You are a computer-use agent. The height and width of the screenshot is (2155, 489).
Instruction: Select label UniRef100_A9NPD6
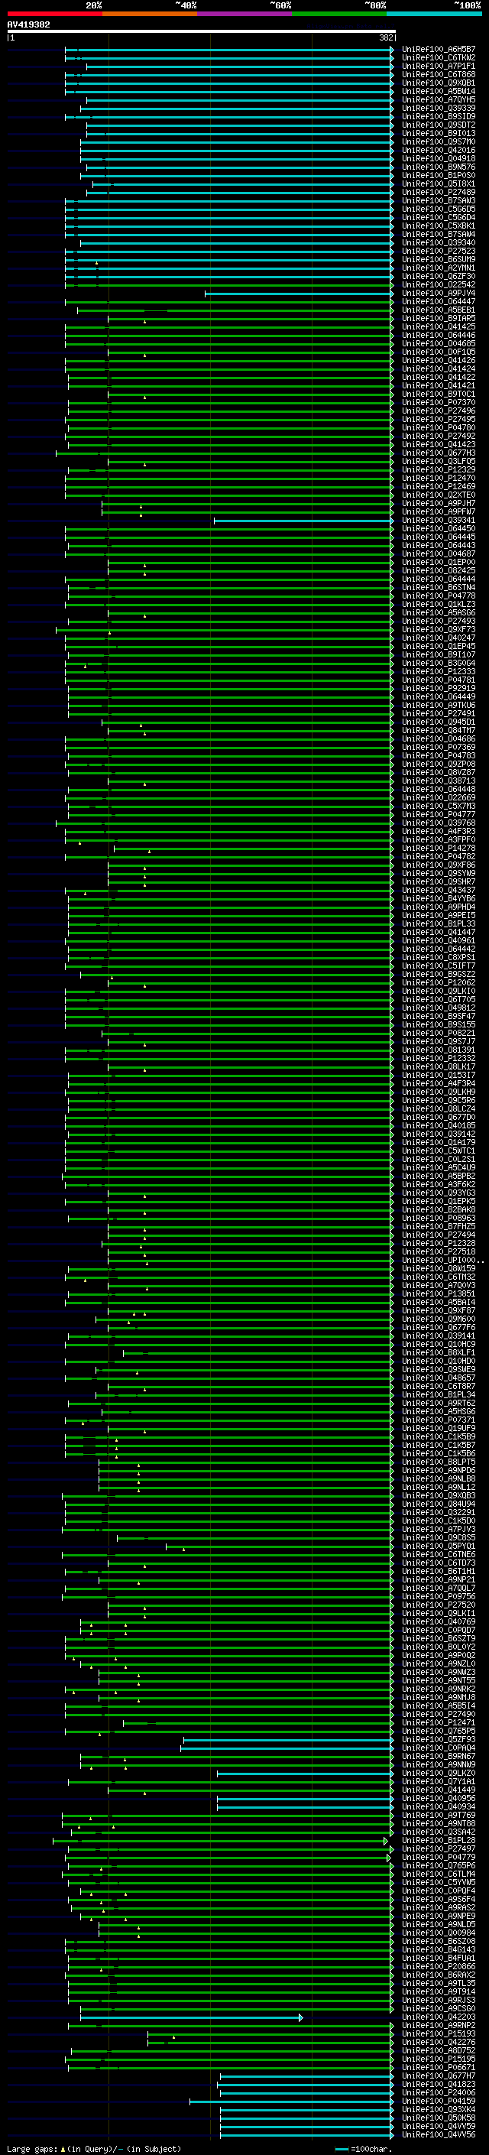pyautogui.click(x=438, y=1471)
